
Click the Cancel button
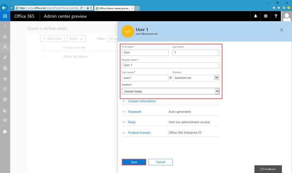[161, 162]
